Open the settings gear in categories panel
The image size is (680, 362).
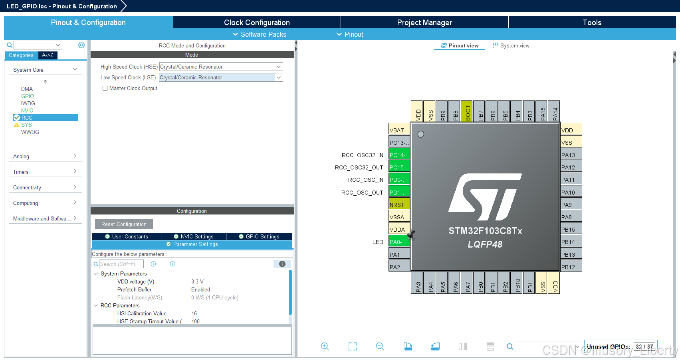[x=81, y=45]
